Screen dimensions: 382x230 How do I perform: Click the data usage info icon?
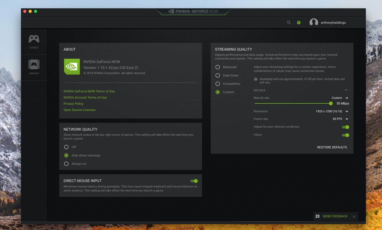[255, 79]
